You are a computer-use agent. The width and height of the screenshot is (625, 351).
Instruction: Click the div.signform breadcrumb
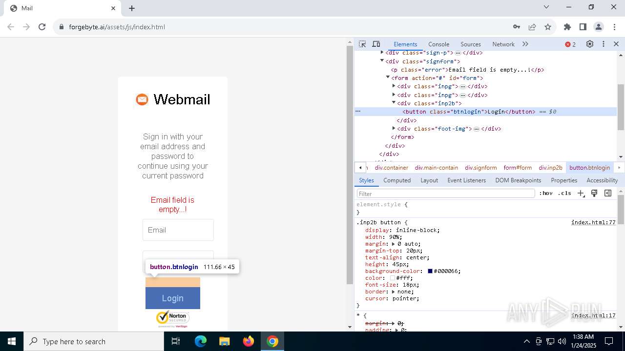(480, 168)
